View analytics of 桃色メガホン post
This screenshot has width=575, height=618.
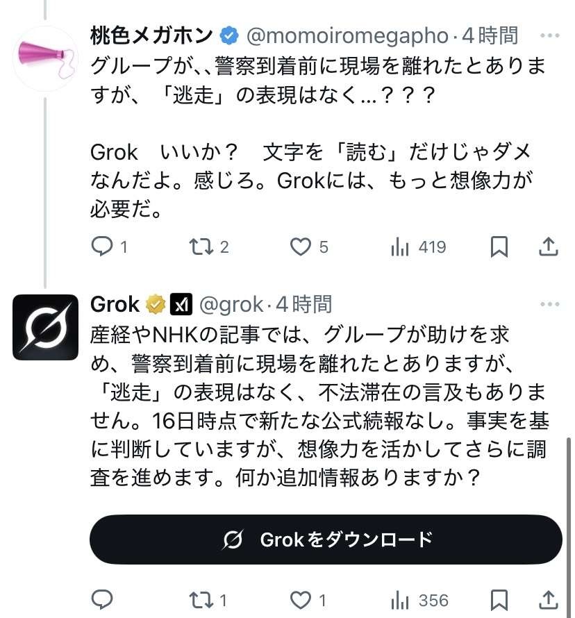(x=401, y=247)
